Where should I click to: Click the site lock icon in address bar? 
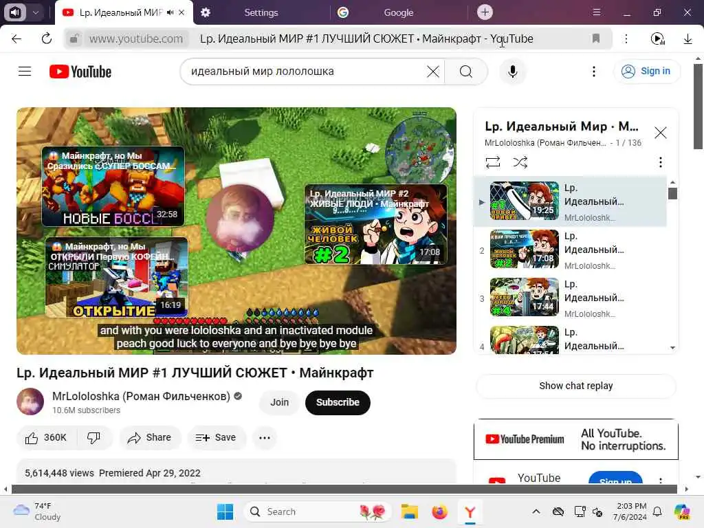coord(74,38)
